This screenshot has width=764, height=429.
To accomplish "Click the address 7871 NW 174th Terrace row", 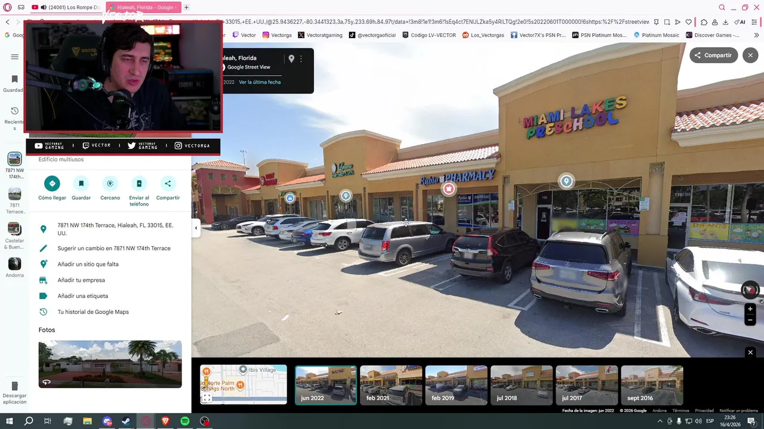I will 110,229.
